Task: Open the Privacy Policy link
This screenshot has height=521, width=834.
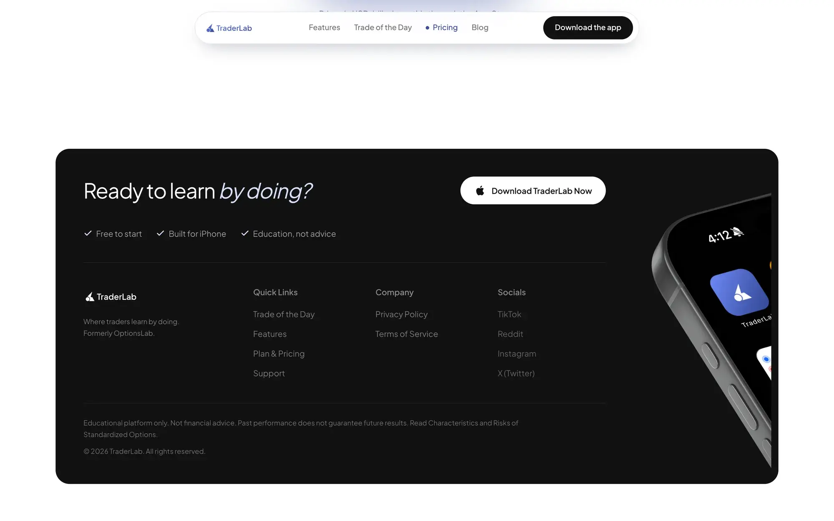Action: tap(402, 314)
